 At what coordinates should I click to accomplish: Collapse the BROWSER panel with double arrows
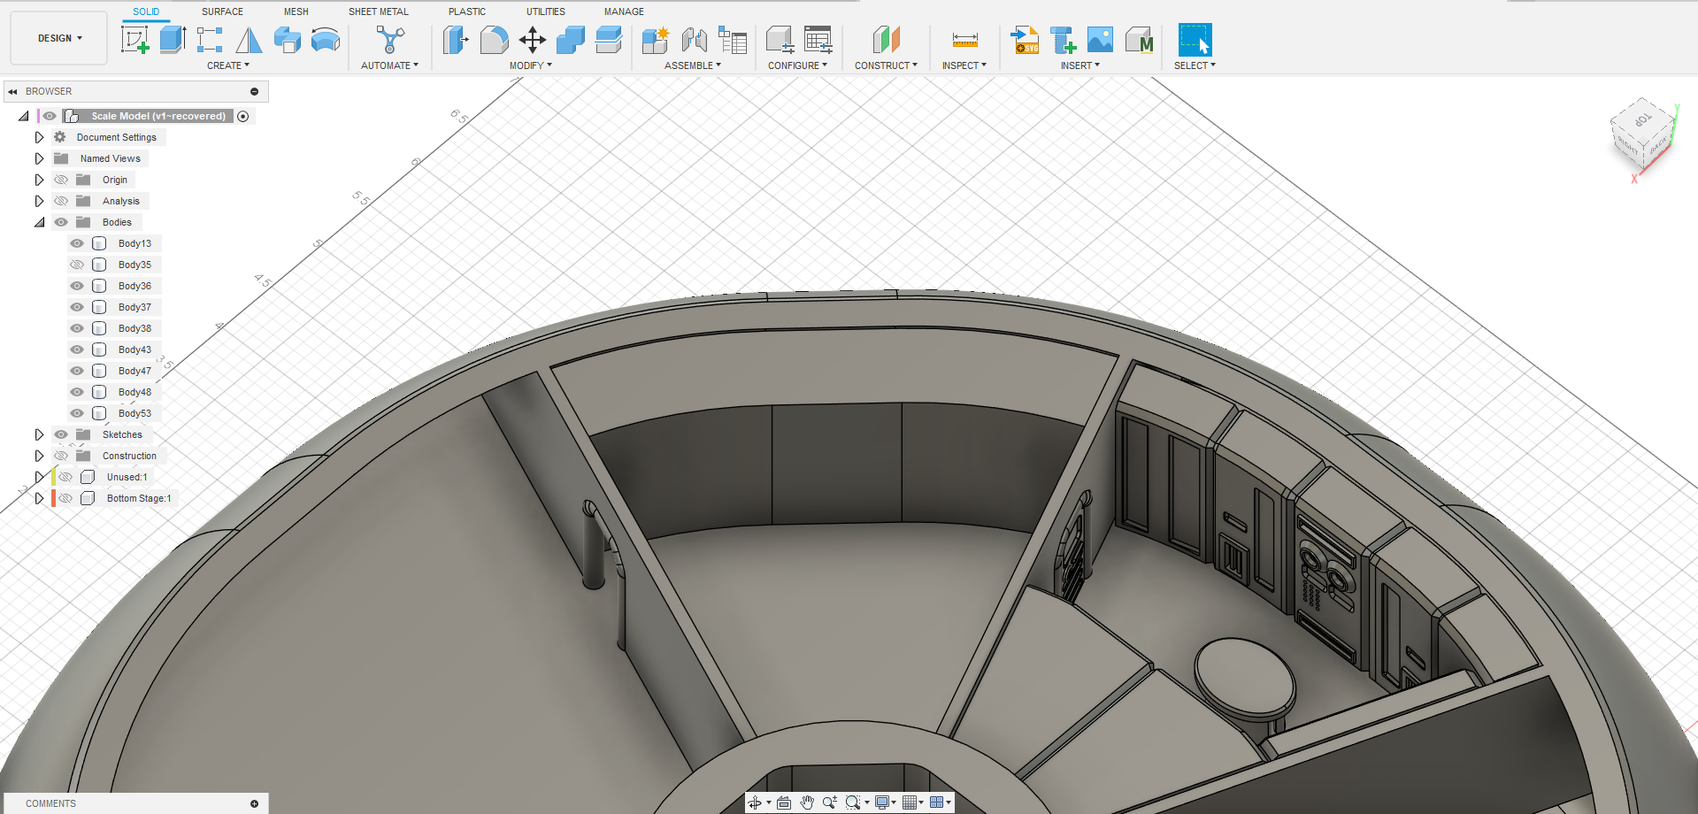pyautogui.click(x=12, y=91)
